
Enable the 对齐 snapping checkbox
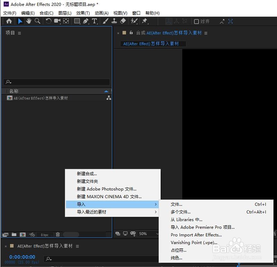click(x=196, y=22)
